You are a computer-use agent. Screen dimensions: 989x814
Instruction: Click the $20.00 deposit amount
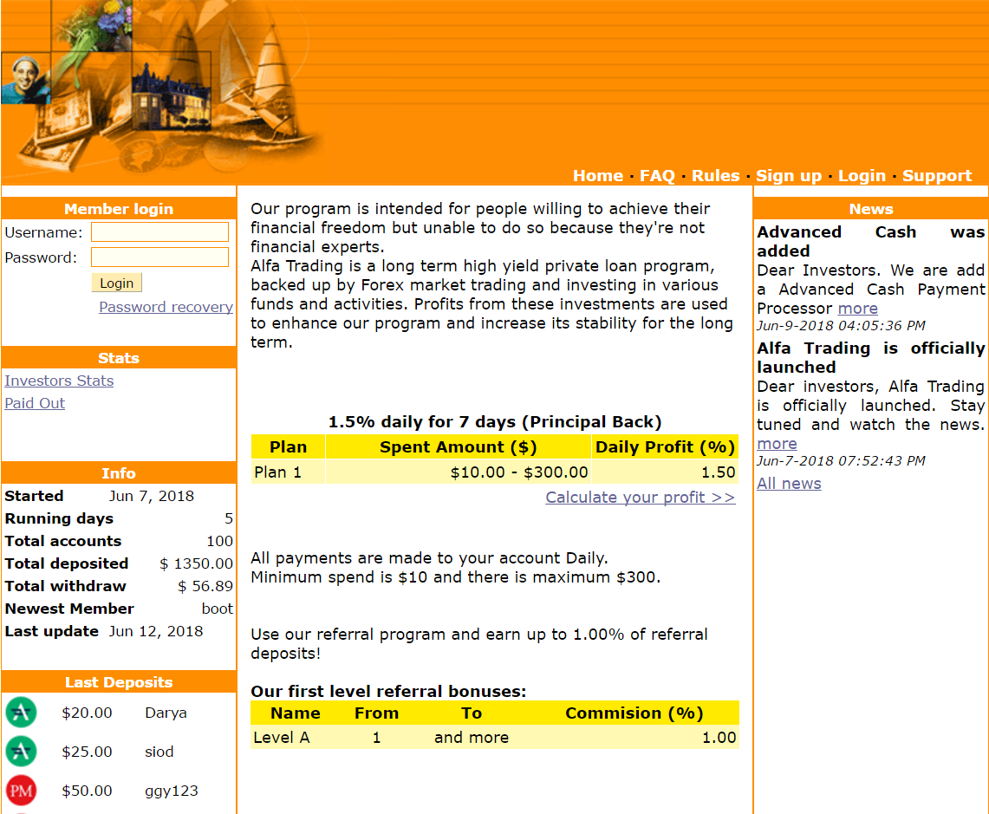[x=87, y=713]
